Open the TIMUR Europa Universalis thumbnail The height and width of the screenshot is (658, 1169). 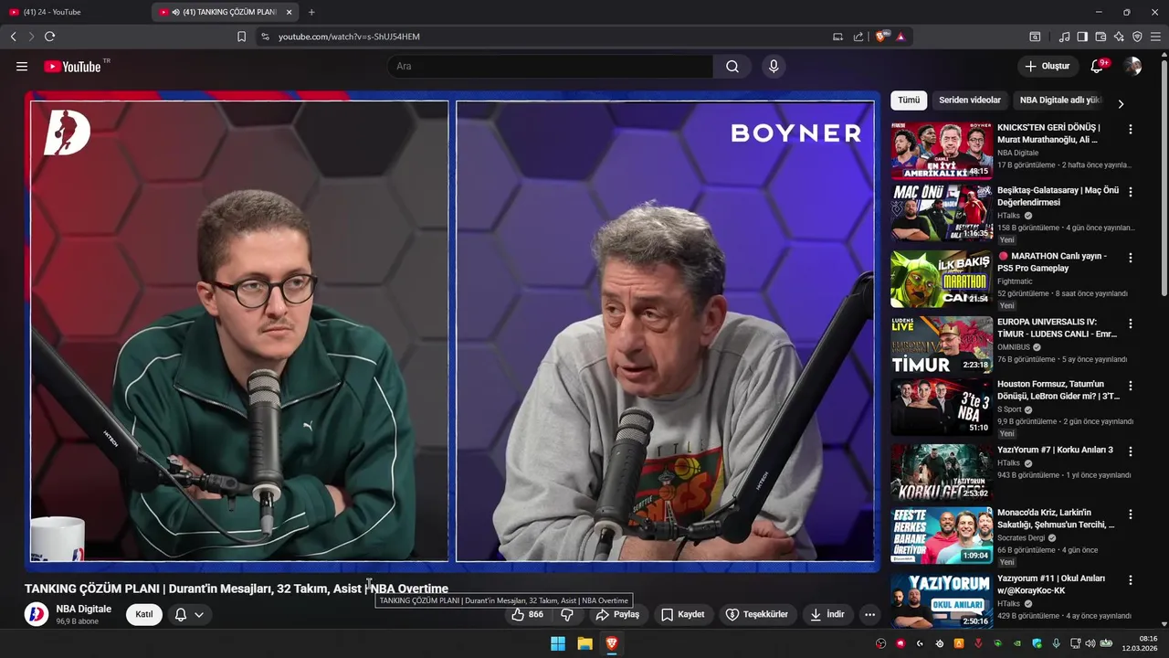(942, 345)
